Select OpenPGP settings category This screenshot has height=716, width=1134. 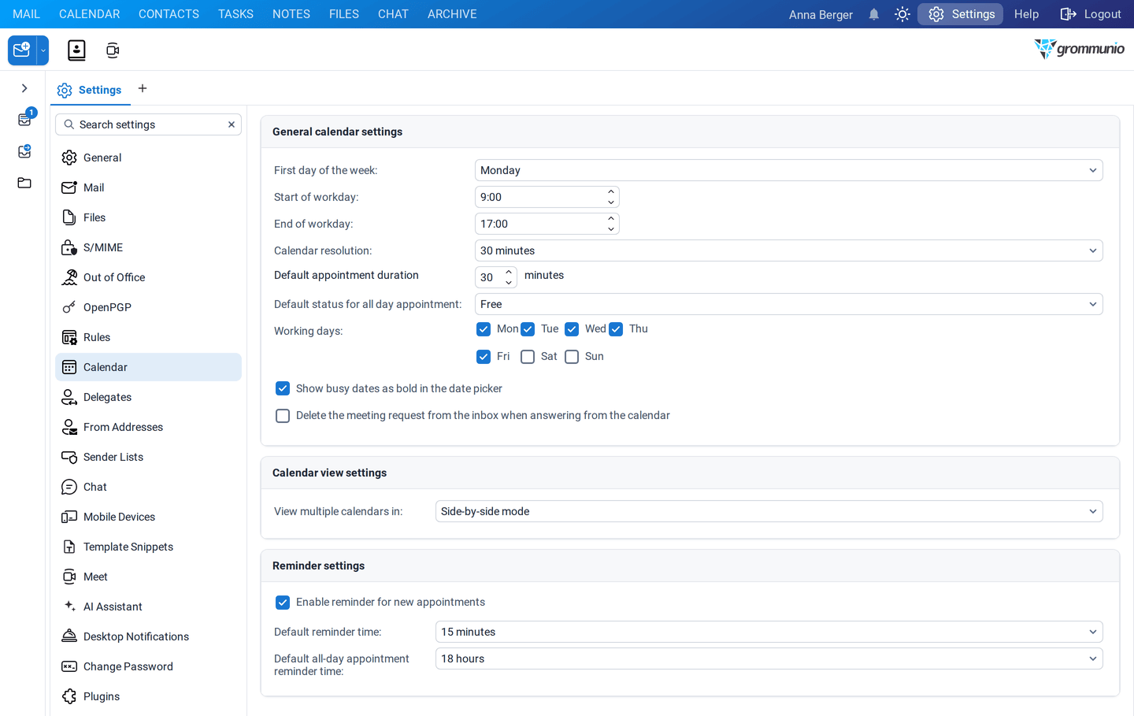click(x=148, y=307)
